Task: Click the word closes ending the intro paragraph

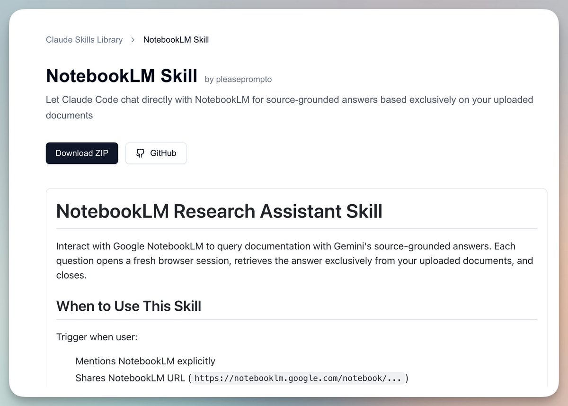Action: (x=71, y=275)
